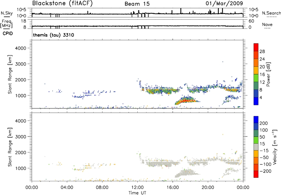The width and height of the screenshot is (281, 195).
Task: Click the Freq. [MHz] axis label
Action: tap(6, 24)
